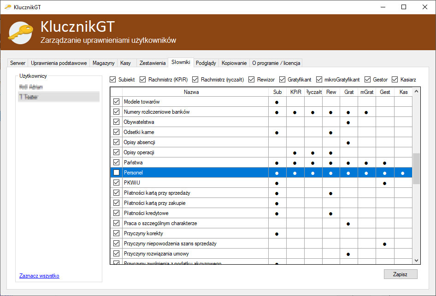This screenshot has height=296, width=436.
Task: Click the Ryczałt column header
Action: pyautogui.click(x=314, y=92)
